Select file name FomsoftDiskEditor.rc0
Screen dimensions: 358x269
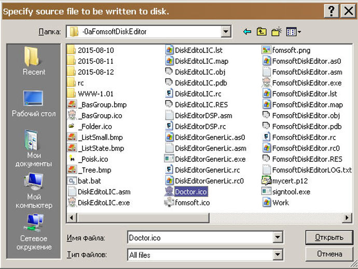click(306, 149)
